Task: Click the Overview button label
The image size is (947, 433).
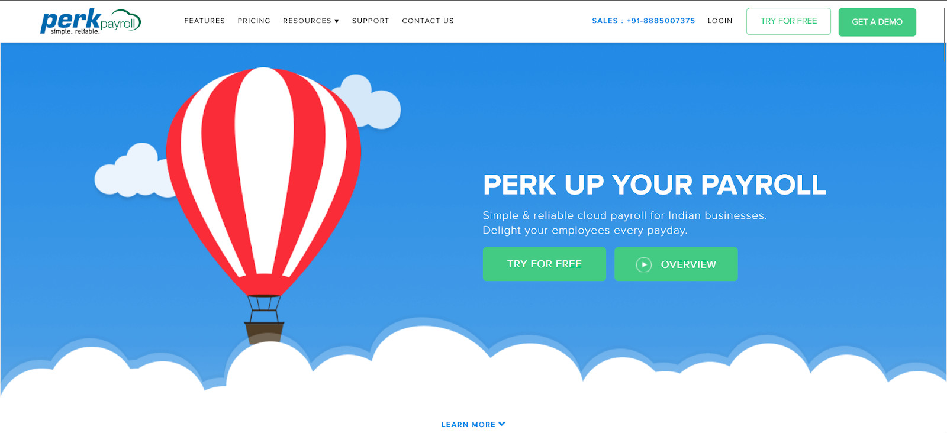Action: (x=688, y=264)
